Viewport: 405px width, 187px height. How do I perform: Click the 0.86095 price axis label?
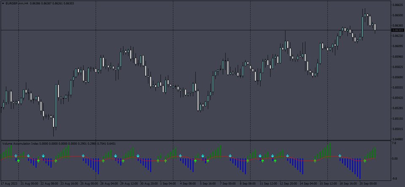398,46
